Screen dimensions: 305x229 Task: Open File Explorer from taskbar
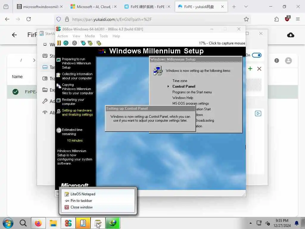pyautogui.click(x=53, y=223)
